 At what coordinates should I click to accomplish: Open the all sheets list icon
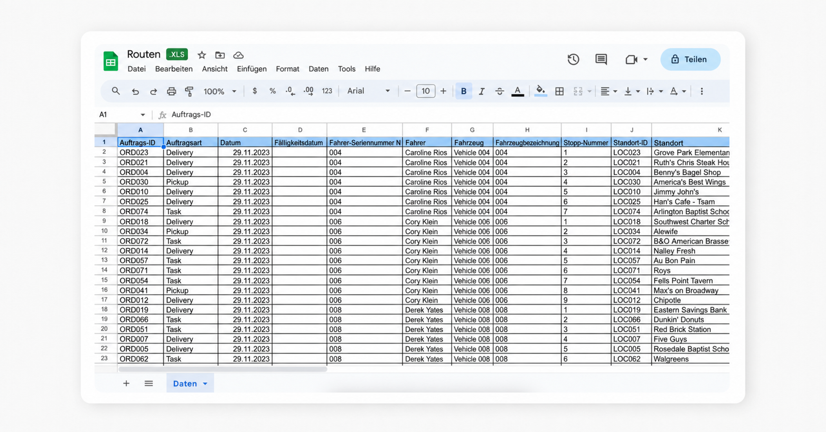[x=149, y=383]
